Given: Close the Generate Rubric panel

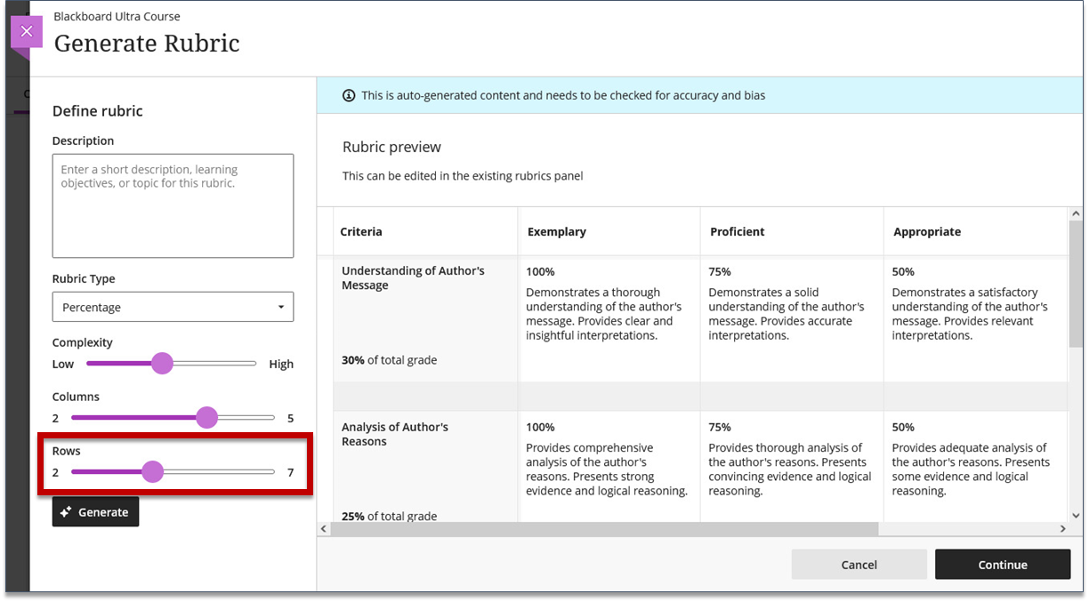Looking at the screenshot, I should click(27, 32).
